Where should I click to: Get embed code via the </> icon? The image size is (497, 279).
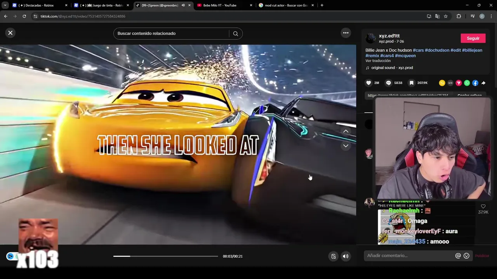[450, 83]
